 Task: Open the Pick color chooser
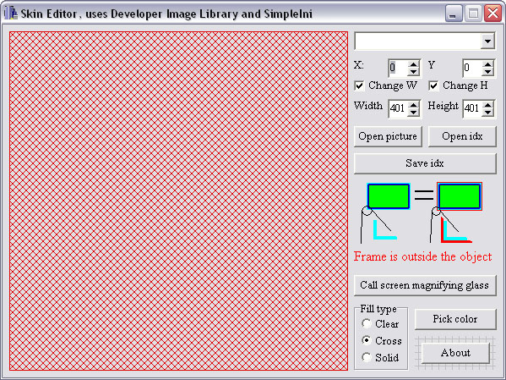455,319
